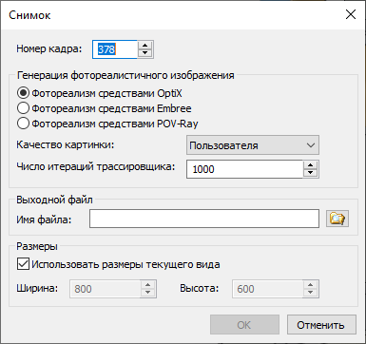Click the Высота down arrow
Screen dimensions: 366x344
tap(311, 293)
